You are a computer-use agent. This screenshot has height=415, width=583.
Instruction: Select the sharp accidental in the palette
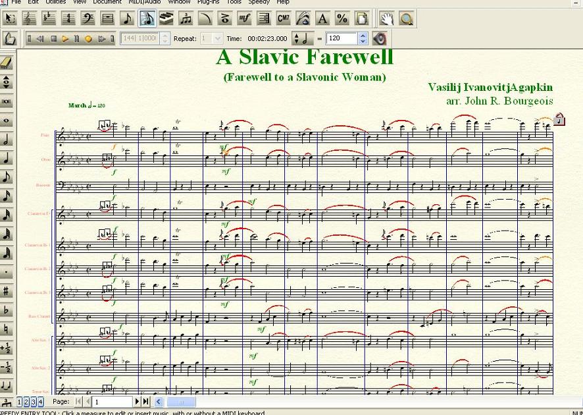pyautogui.click(x=7, y=290)
